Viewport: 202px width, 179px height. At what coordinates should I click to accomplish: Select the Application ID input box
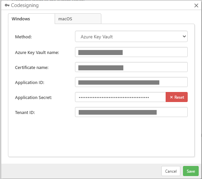pos(131,82)
